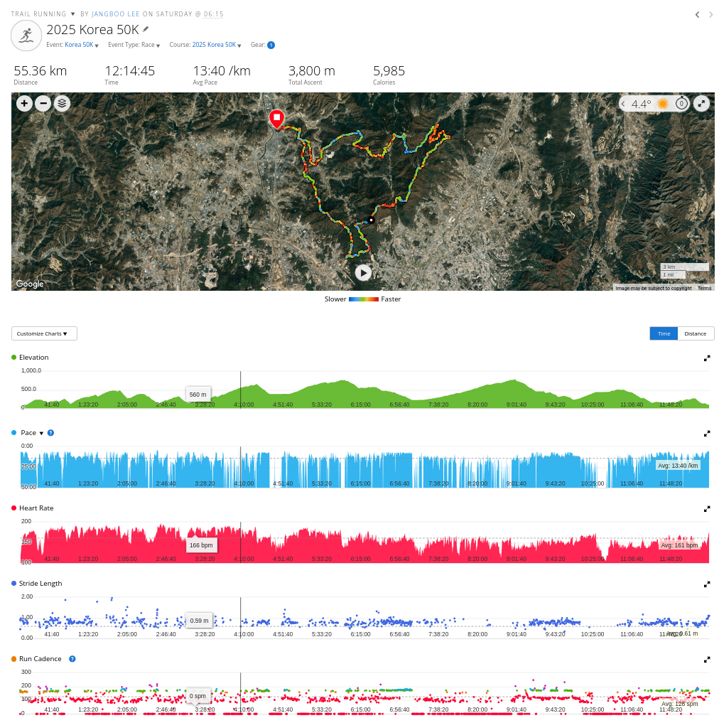Switch charts to Distance view
The height and width of the screenshot is (723, 719).
[x=696, y=333]
